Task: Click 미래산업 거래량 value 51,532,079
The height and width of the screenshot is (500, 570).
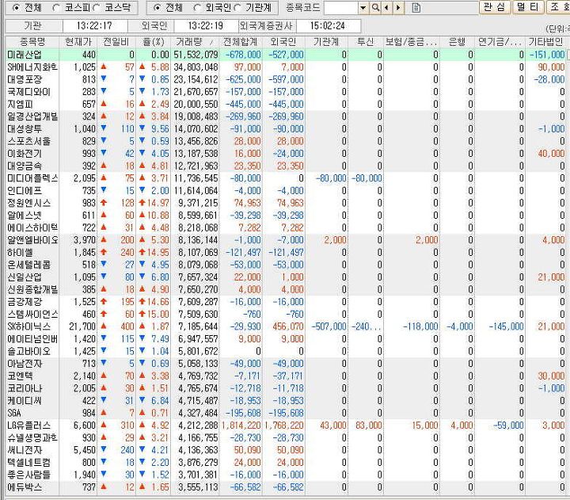Action: click(x=196, y=55)
